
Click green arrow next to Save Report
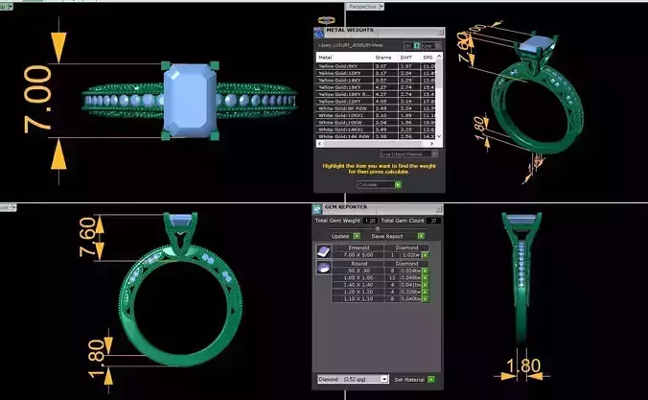click(x=421, y=236)
